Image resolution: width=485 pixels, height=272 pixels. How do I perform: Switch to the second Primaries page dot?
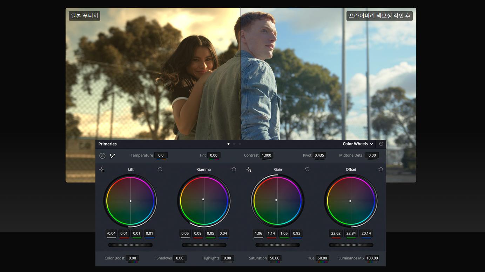point(234,144)
